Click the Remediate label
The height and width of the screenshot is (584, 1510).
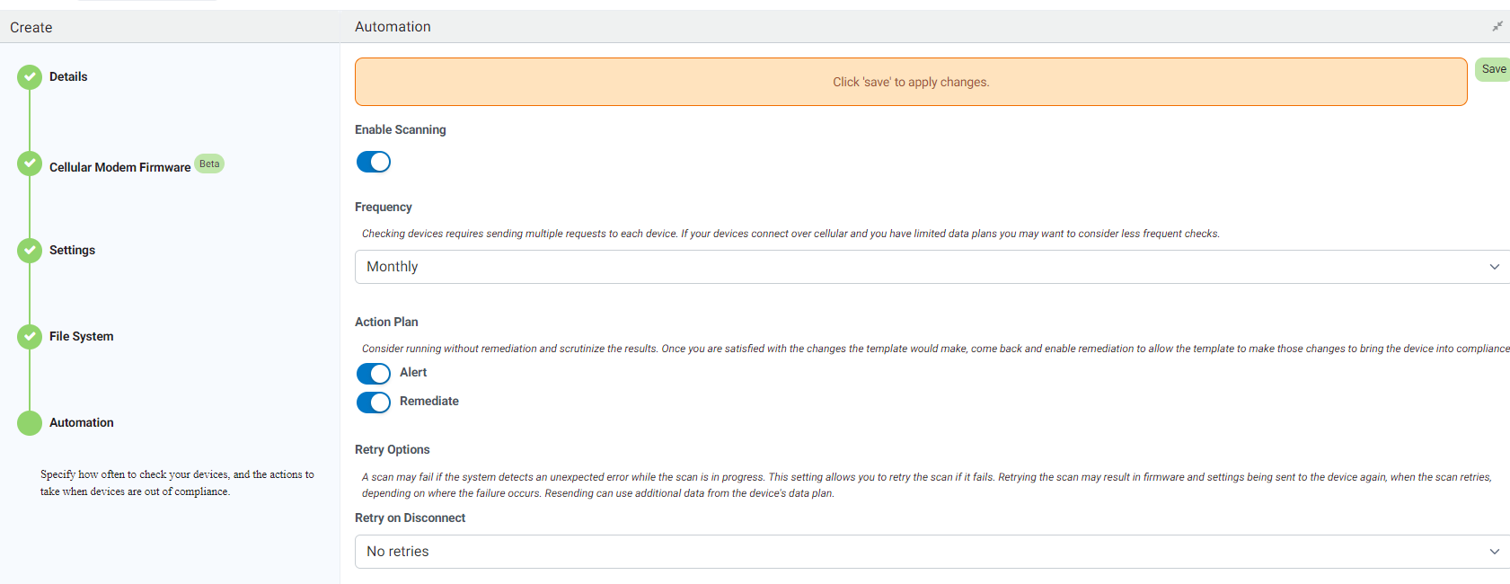pyautogui.click(x=429, y=401)
